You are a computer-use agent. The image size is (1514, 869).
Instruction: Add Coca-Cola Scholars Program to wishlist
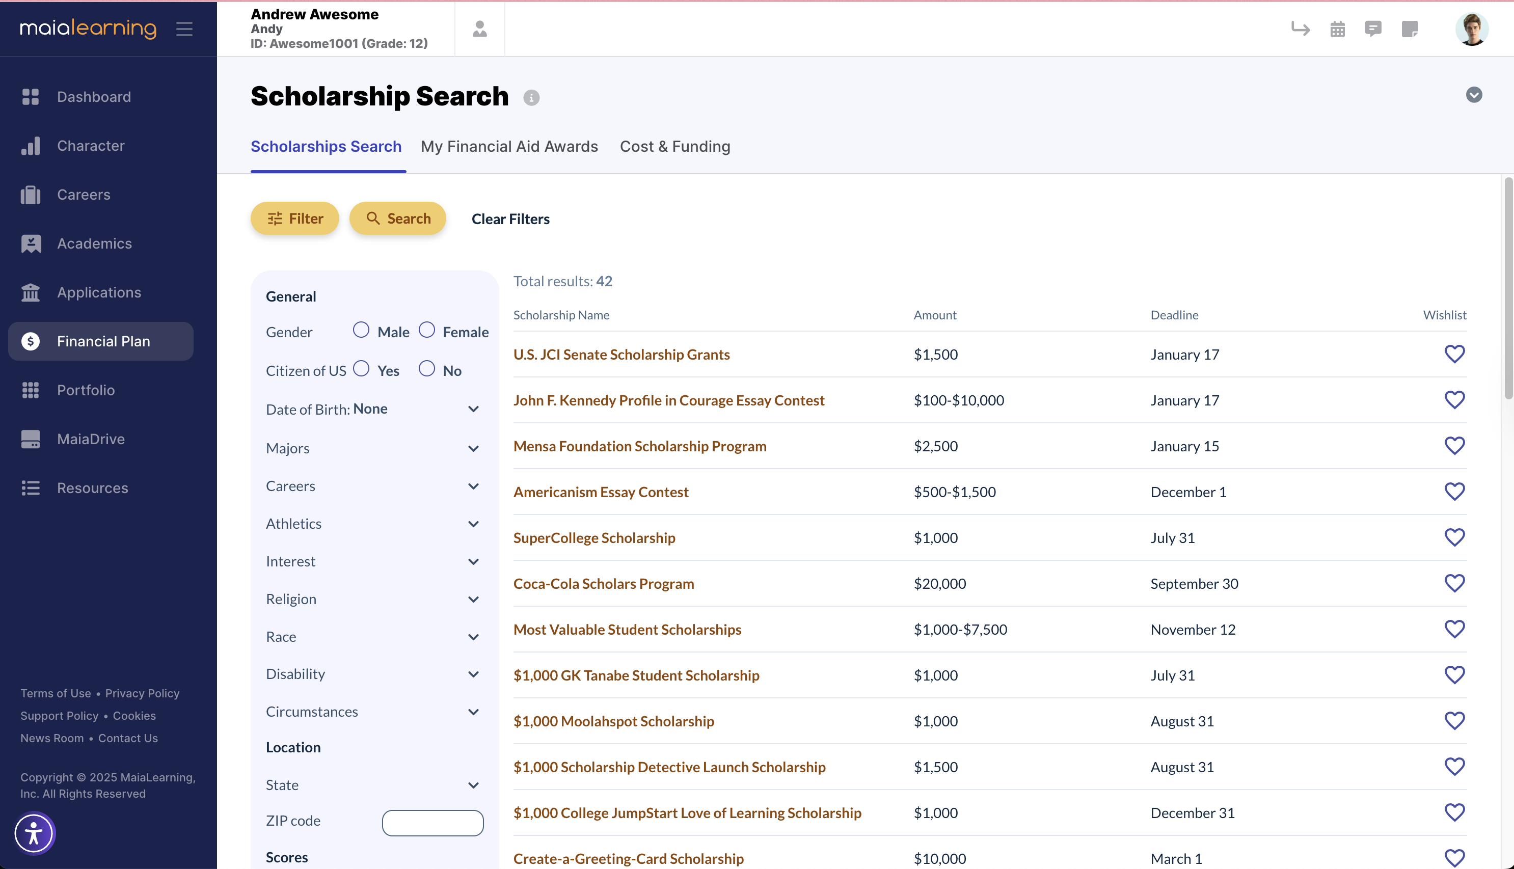[x=1454, y=583]
